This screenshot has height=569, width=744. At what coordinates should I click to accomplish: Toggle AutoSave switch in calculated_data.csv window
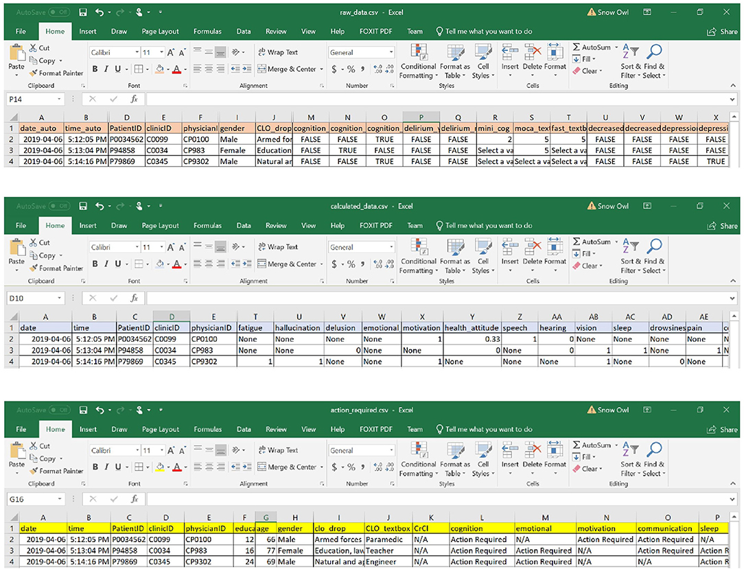(59, 206)
